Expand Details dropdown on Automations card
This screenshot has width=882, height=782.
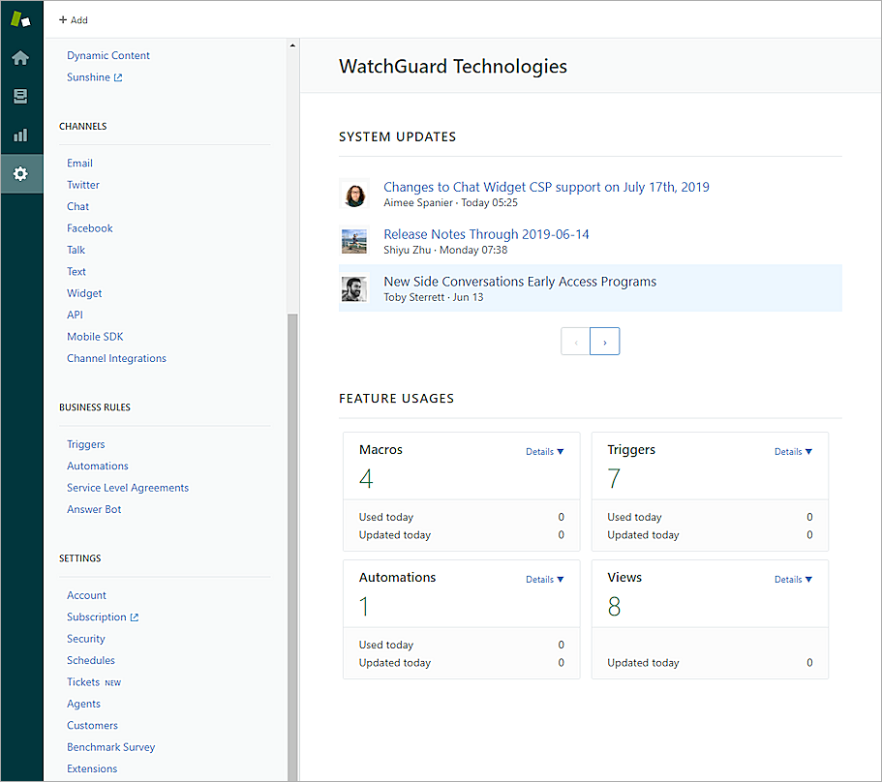pos(544,580)
